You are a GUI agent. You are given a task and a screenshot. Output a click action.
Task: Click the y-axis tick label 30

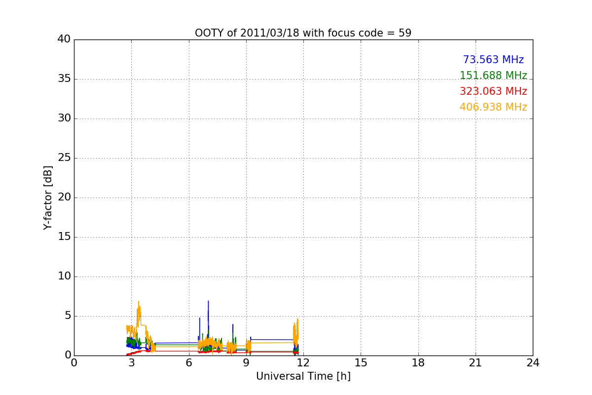click(x=64, y=118)
